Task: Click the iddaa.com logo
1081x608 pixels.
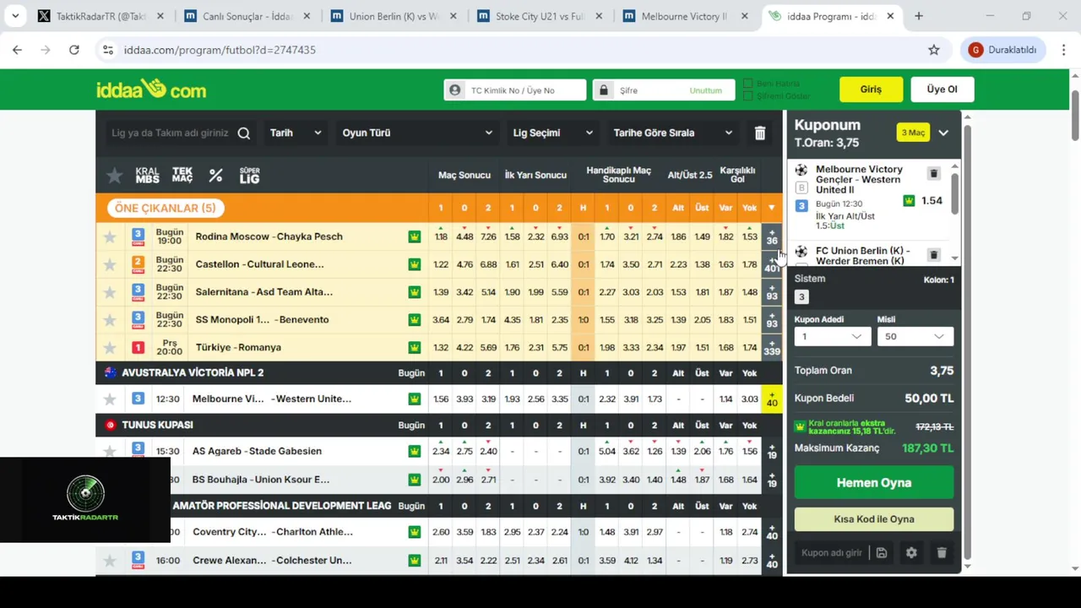Action: coord(151,90)
